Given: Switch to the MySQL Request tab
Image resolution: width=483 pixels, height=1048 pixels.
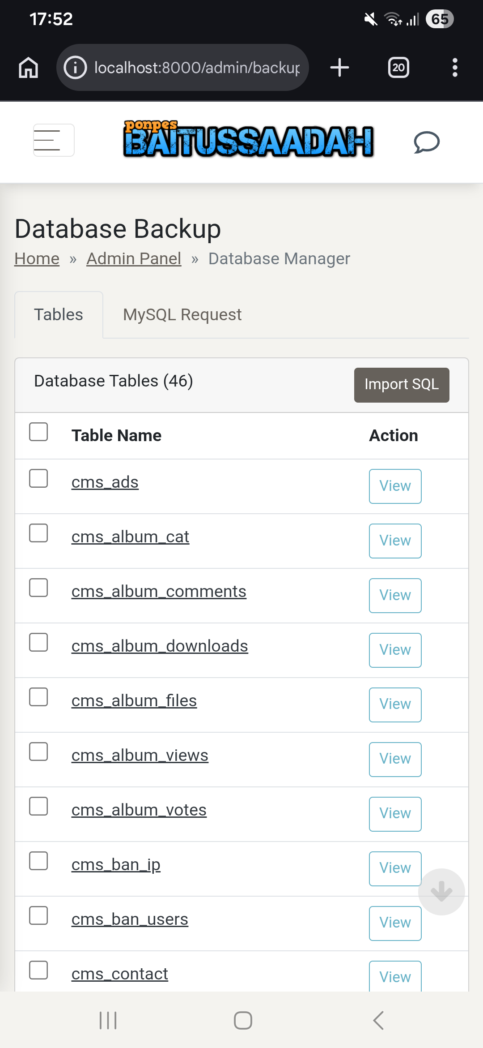Looking at the screenshot, I should (x=182, y=315).
